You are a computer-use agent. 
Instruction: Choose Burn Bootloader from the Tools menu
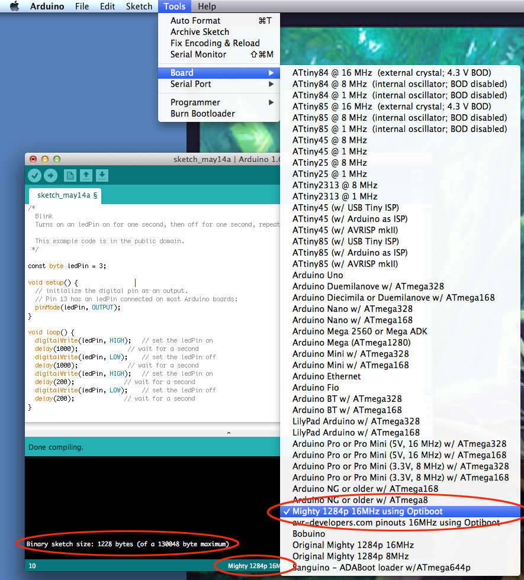click(195, 113)
